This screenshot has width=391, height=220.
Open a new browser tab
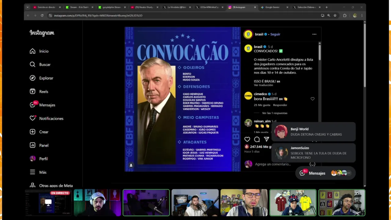[x=327, y=7]
